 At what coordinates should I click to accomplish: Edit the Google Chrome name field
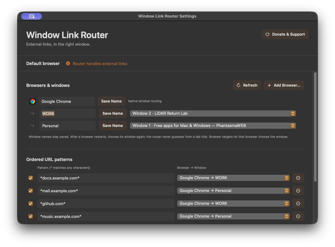click(67, 101)
